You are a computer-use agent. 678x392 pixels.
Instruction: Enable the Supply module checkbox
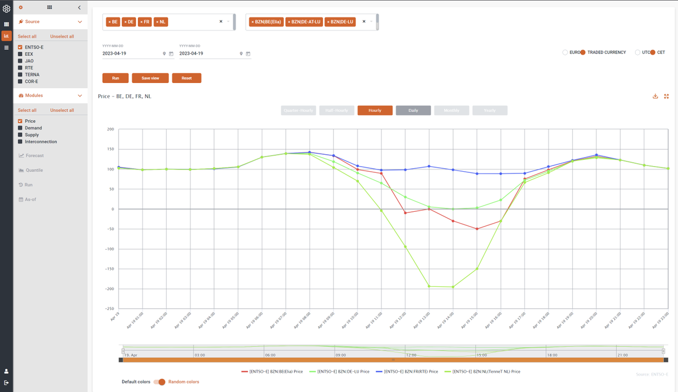point(20,135)
